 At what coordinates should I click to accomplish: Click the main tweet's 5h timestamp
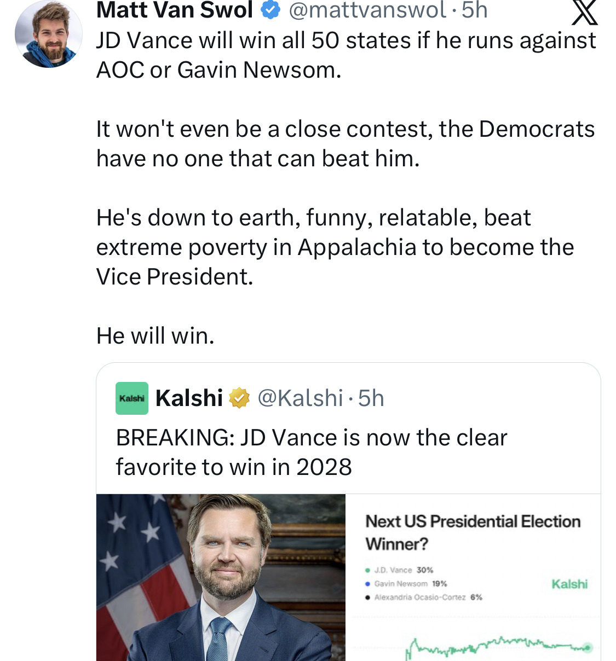[x=474, y=10]
